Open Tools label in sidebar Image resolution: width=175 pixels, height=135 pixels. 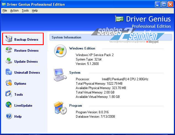19,95
